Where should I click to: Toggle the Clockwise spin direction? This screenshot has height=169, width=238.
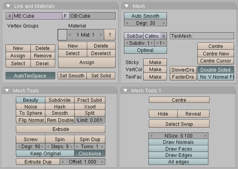(90, 154)
